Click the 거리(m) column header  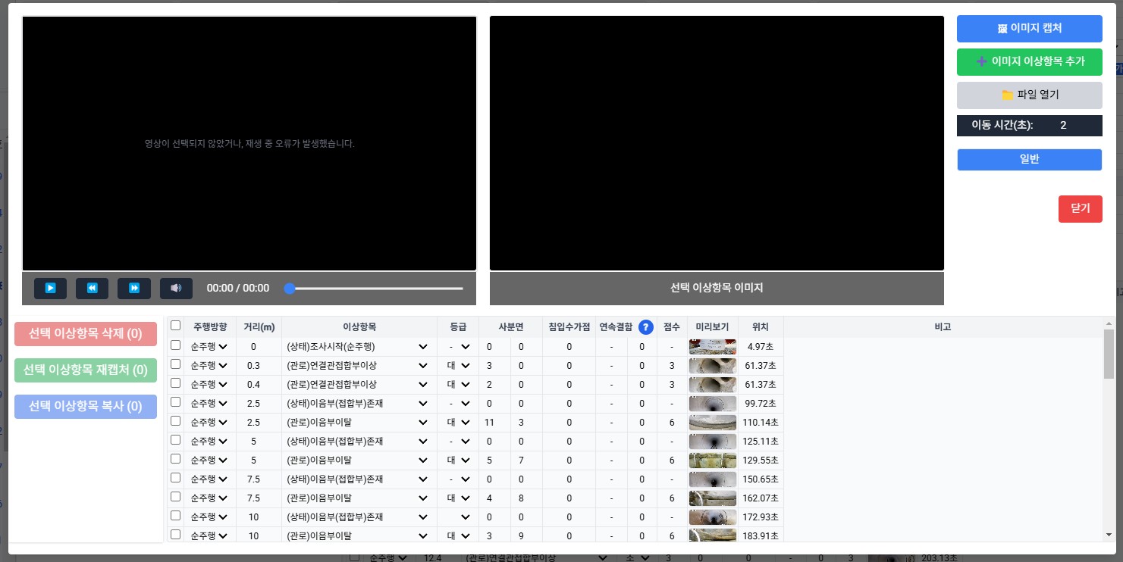pyautogui.click(x=259, y=327)
